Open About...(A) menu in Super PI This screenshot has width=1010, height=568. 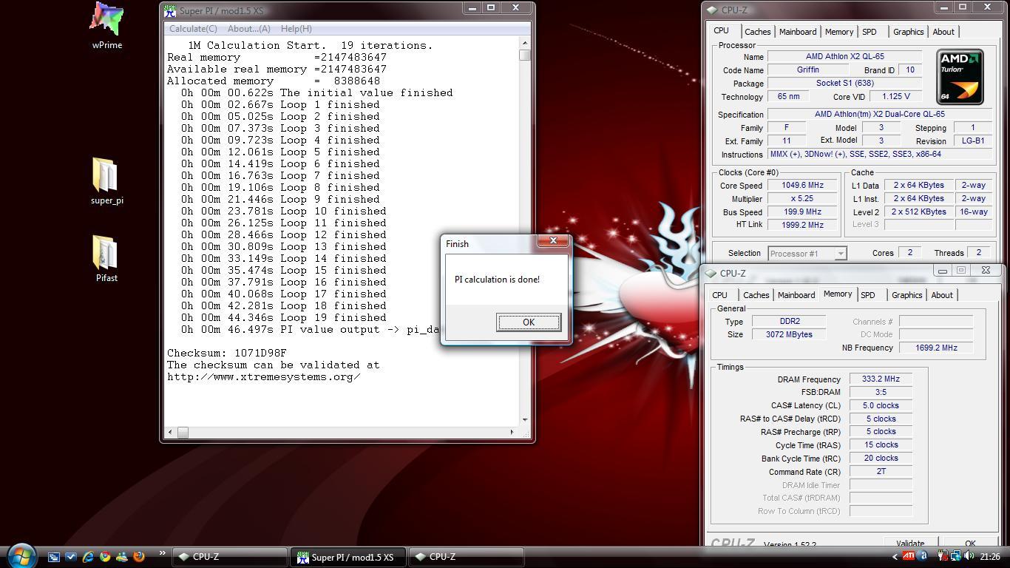(249, 29)
